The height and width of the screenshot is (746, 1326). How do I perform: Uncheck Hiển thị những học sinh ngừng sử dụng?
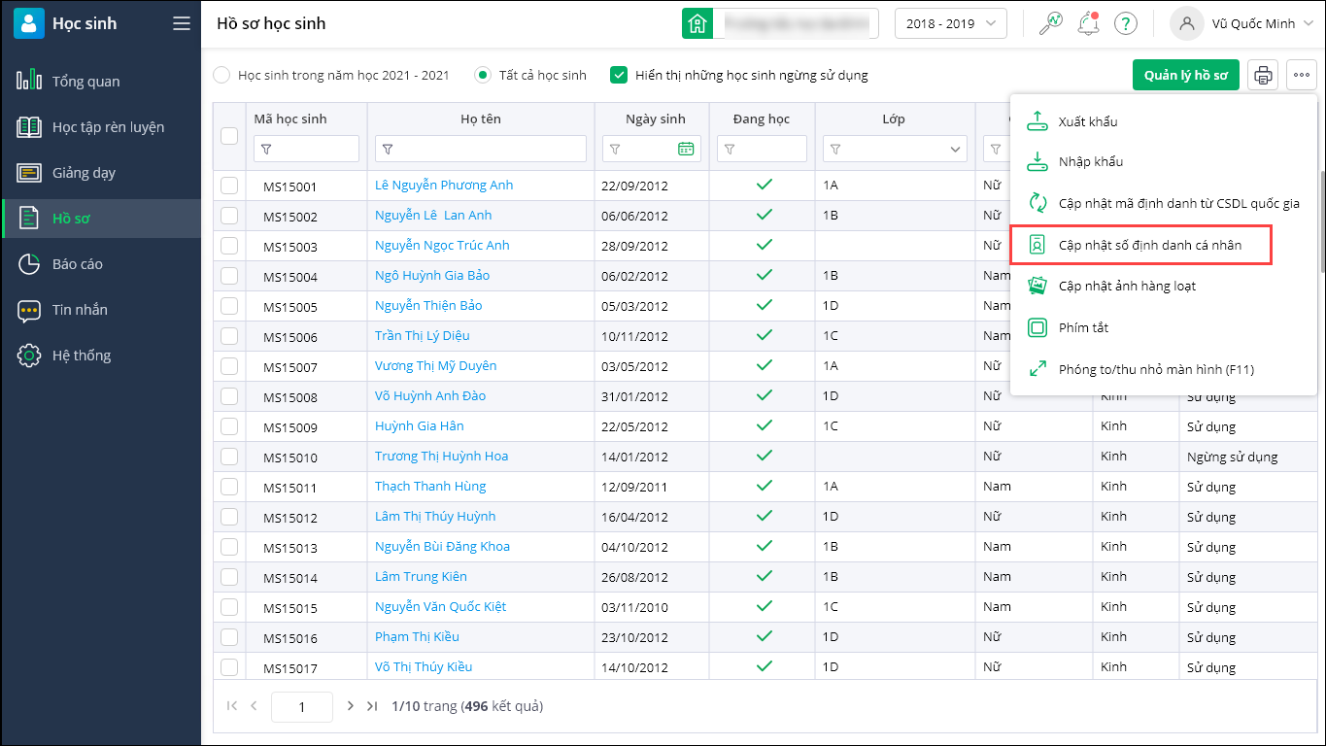pos(618,75)
